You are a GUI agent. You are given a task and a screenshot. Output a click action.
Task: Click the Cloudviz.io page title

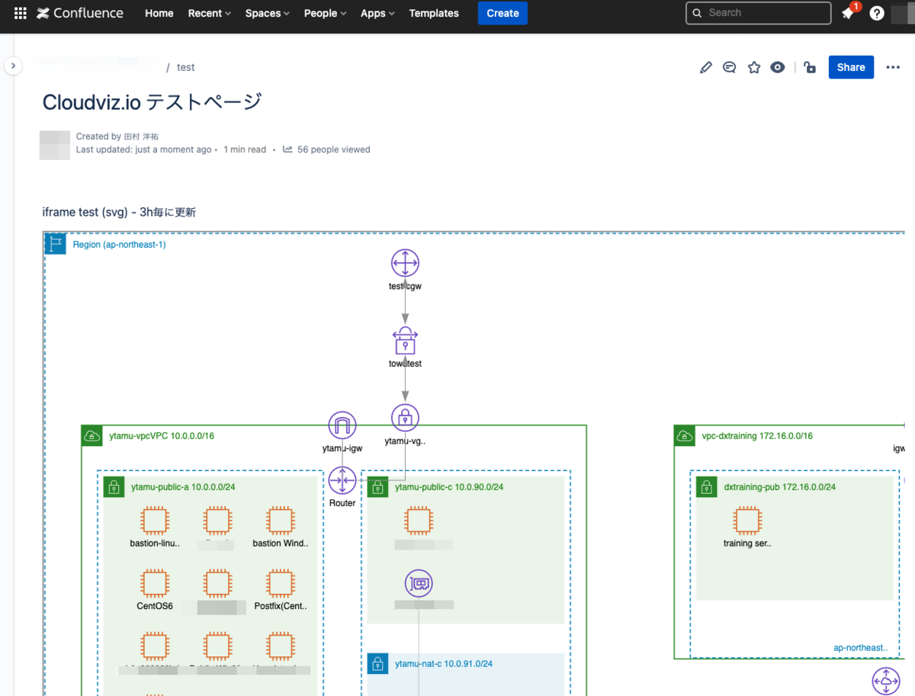[152, 101]
